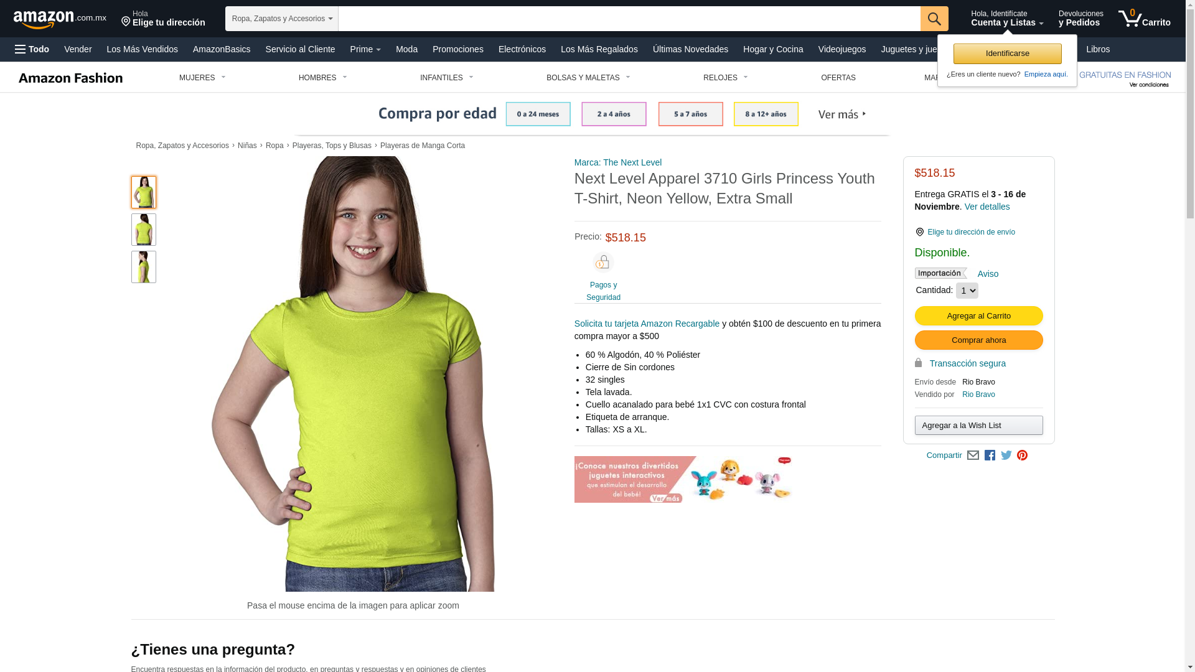
Task: Open the shopping cart icon
Action: [x=1144, y=18]
